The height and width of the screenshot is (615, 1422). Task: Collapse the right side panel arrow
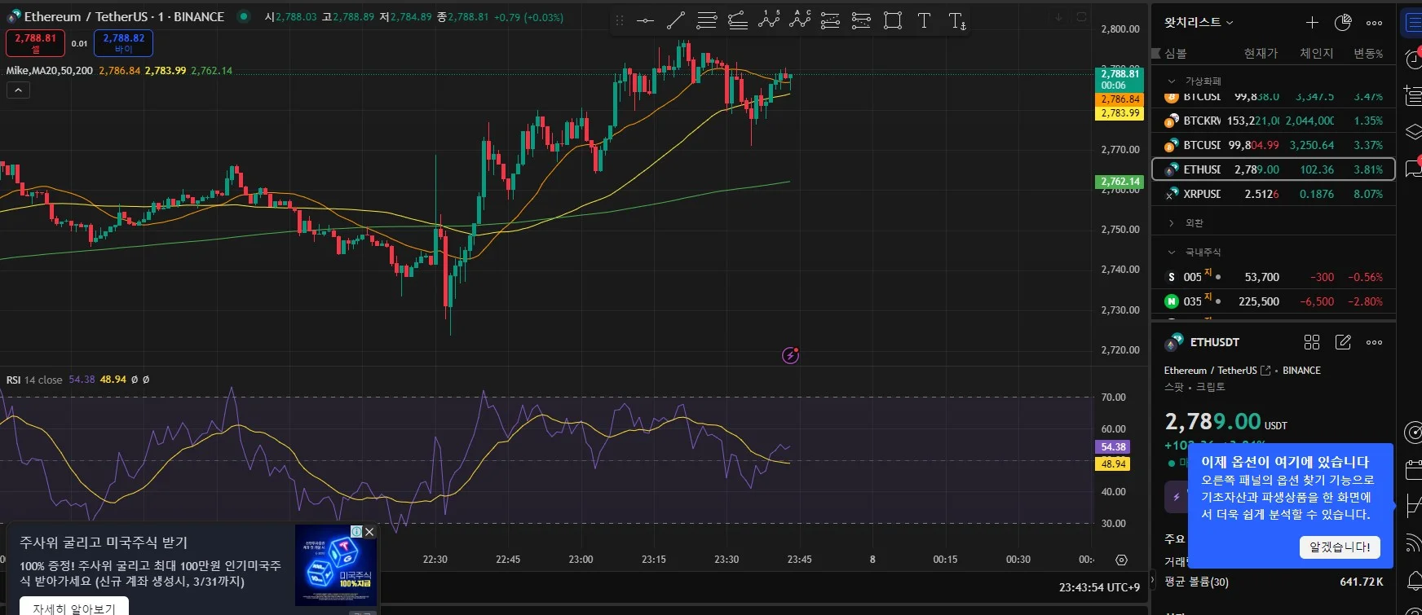pyautogui.click(x=1152, y=580)
